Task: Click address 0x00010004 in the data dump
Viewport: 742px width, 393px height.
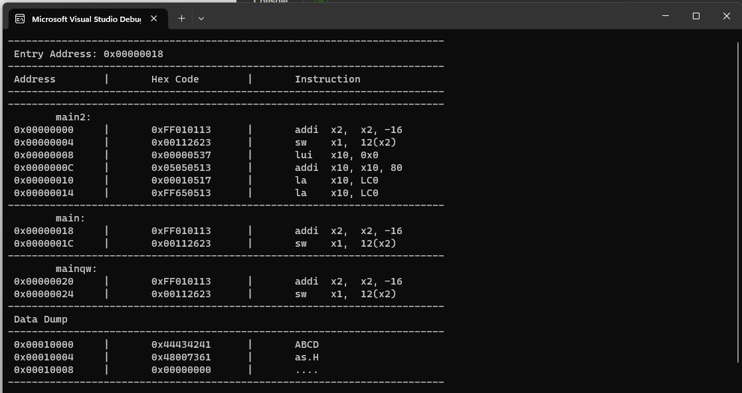Action: (44, 358)
